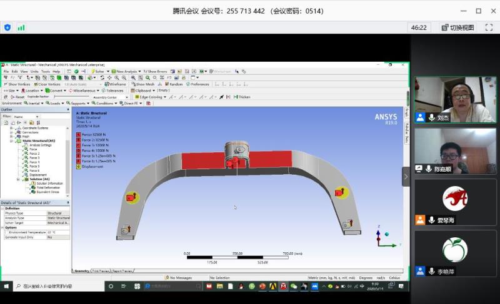This screenshot has height=304, width=500.
Task: Open the Convert dropdown
Action: point(56,91)
